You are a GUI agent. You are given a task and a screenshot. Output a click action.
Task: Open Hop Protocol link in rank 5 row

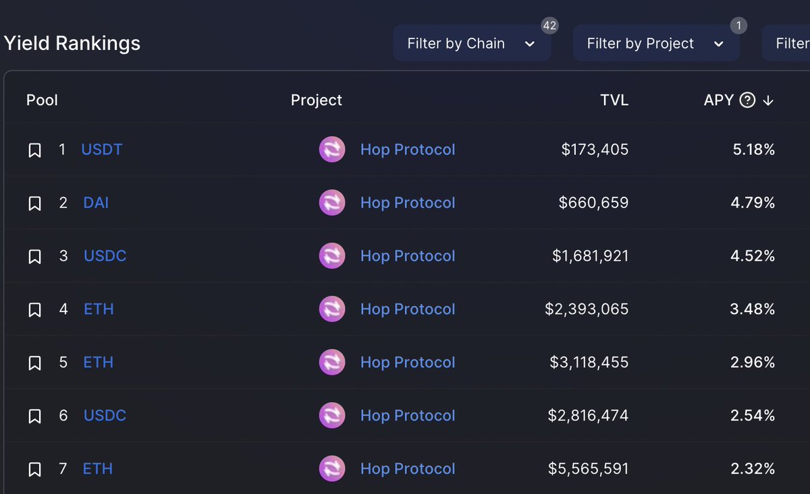408,363
